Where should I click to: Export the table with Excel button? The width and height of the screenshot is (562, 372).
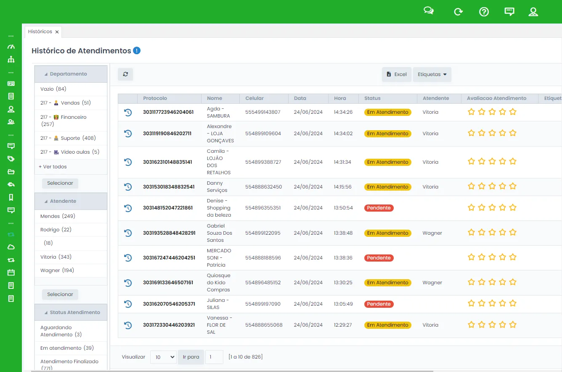[397, 74]
